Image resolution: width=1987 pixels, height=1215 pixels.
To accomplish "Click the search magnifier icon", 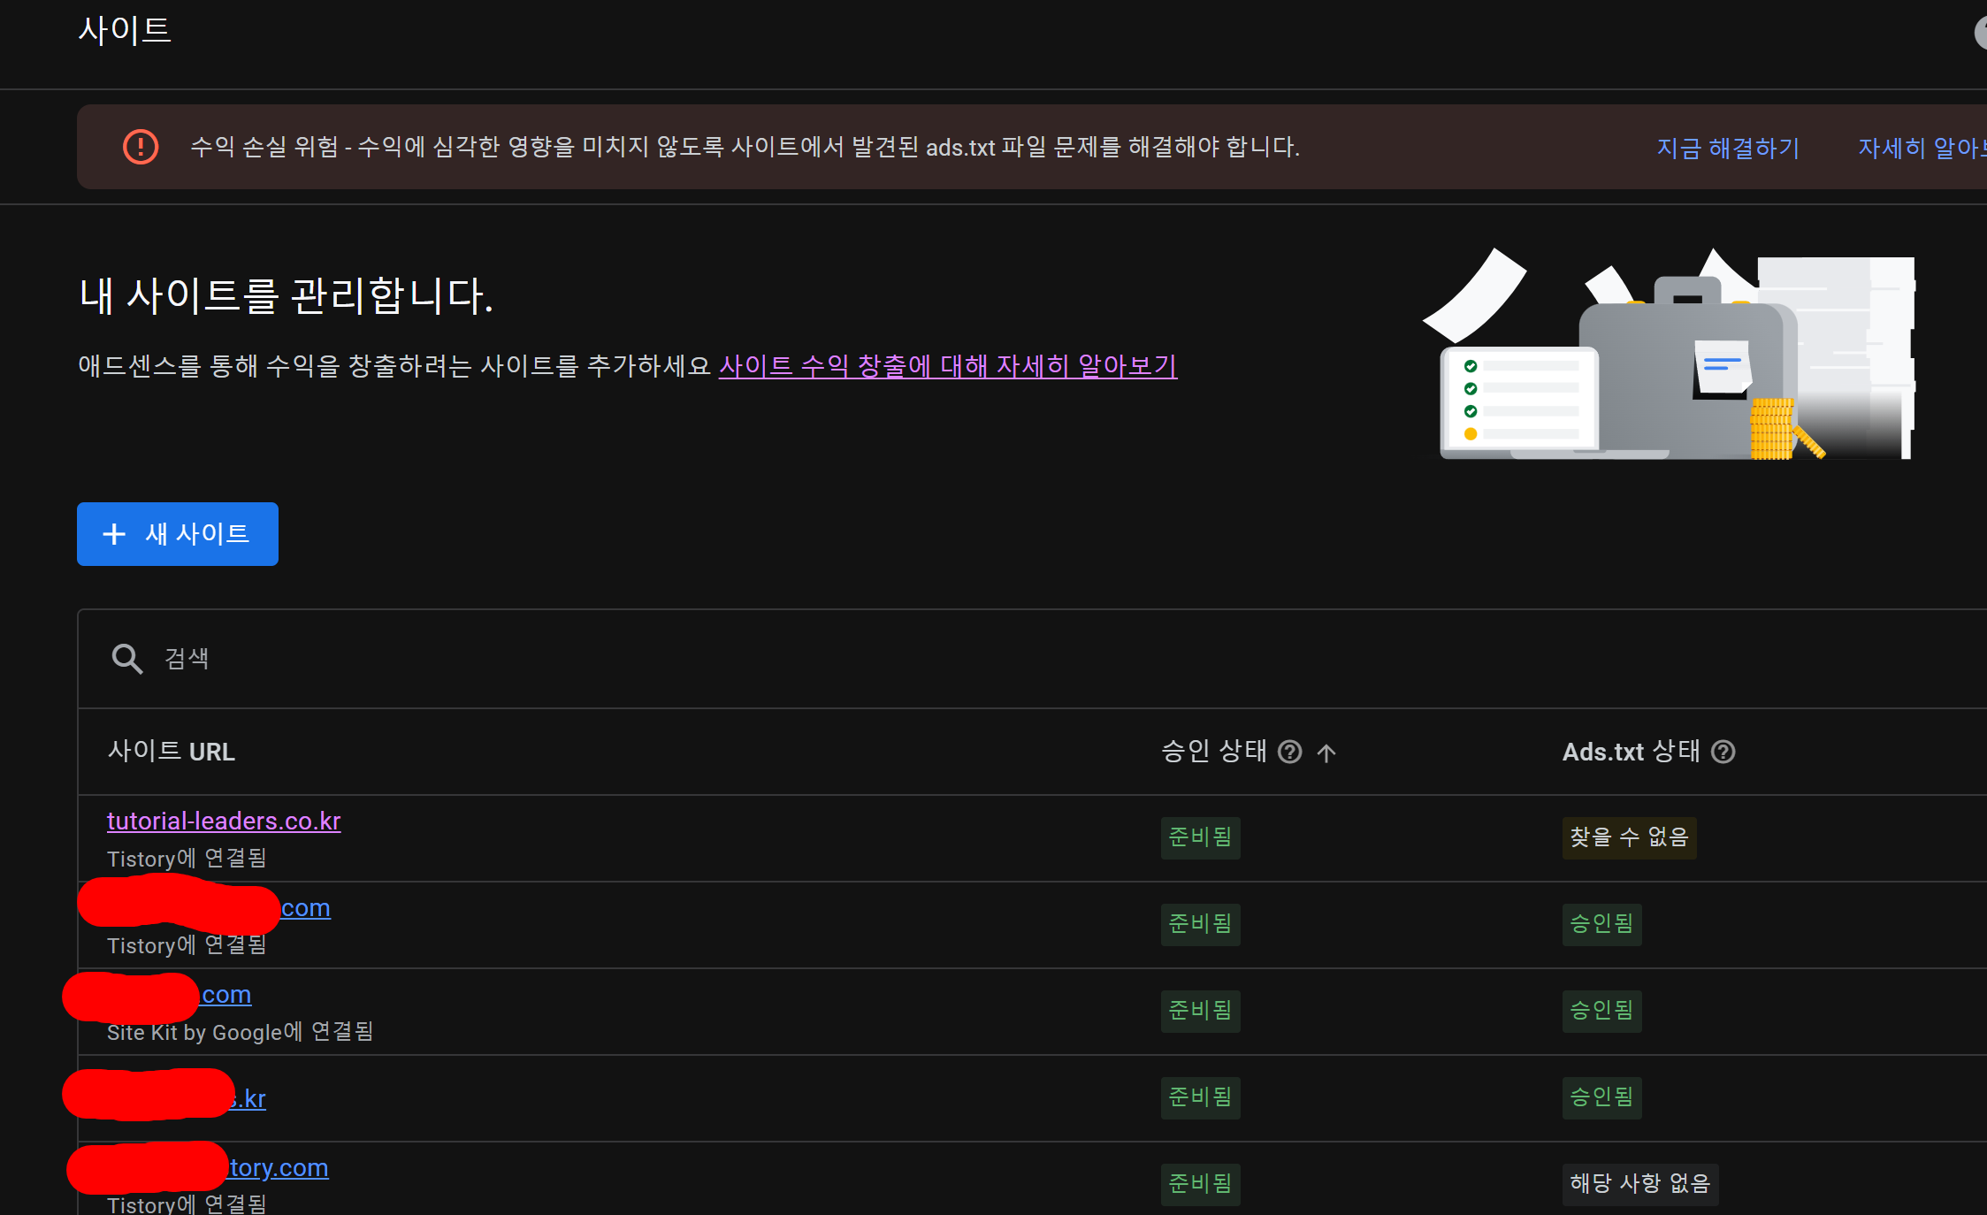I will coord(126,659).
